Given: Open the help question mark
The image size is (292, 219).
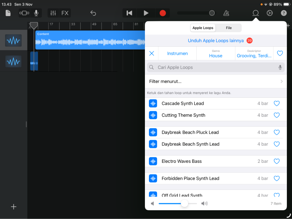Looking at the screenshot, I should [284, 13].
